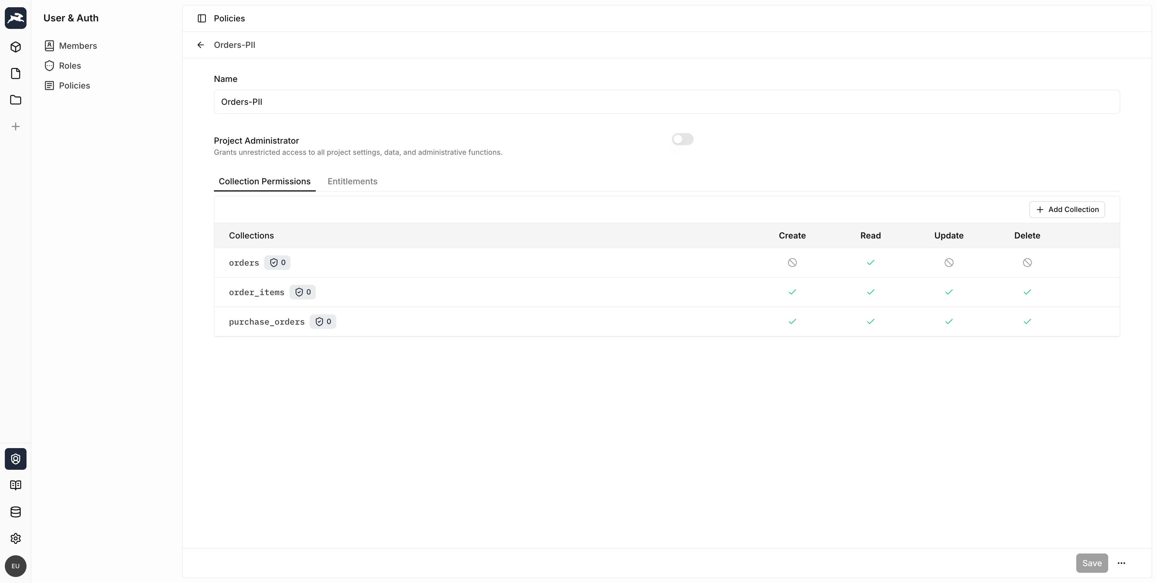Toggle Create permission for orders
This screenshot has height=583, width=1157.
coord(792,263)
